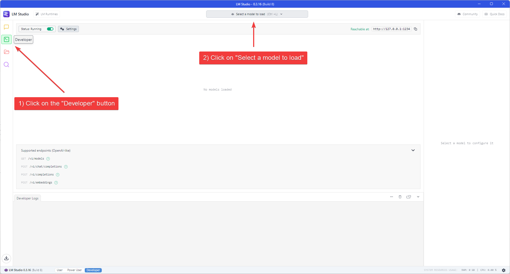Pop out Developer Logs into new window
This screenshot has width=510, height=274.
click(x=409, y=197)
